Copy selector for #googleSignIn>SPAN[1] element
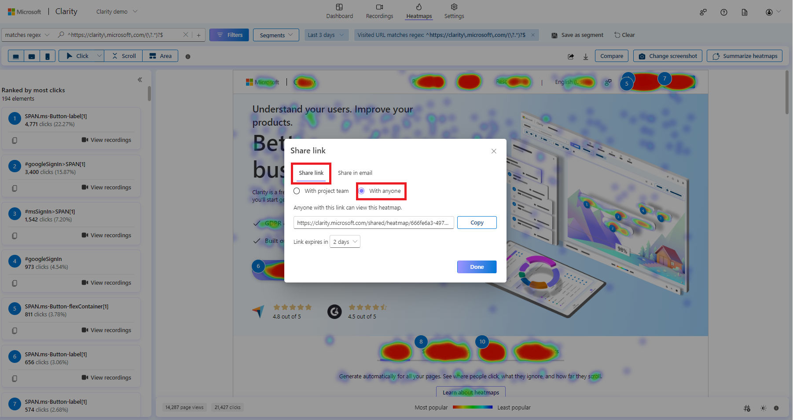The width and height of the screenshot is (793, 420). [x=15, y=188]
